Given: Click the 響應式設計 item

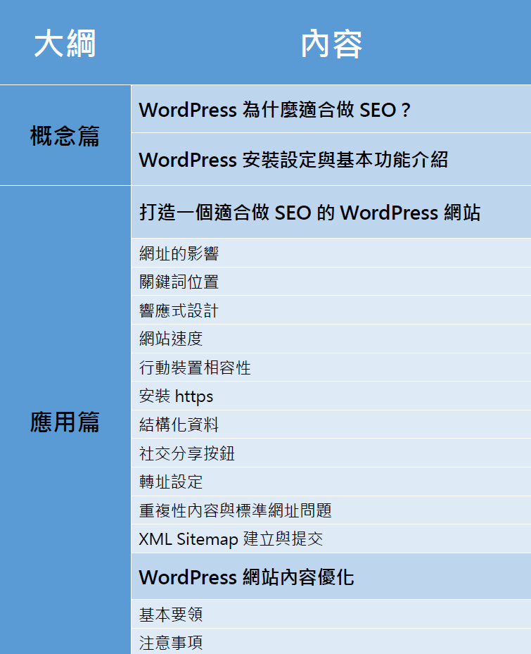Looking at the screenshot, I should tap(179, 310).
